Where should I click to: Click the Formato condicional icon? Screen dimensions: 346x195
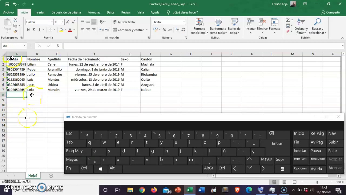click(x=199, y=26)
